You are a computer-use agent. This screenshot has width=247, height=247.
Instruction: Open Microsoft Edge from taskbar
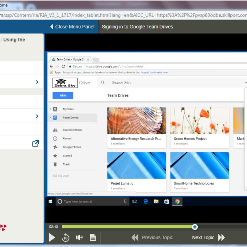pyautogui.click(x=146, y=202)
